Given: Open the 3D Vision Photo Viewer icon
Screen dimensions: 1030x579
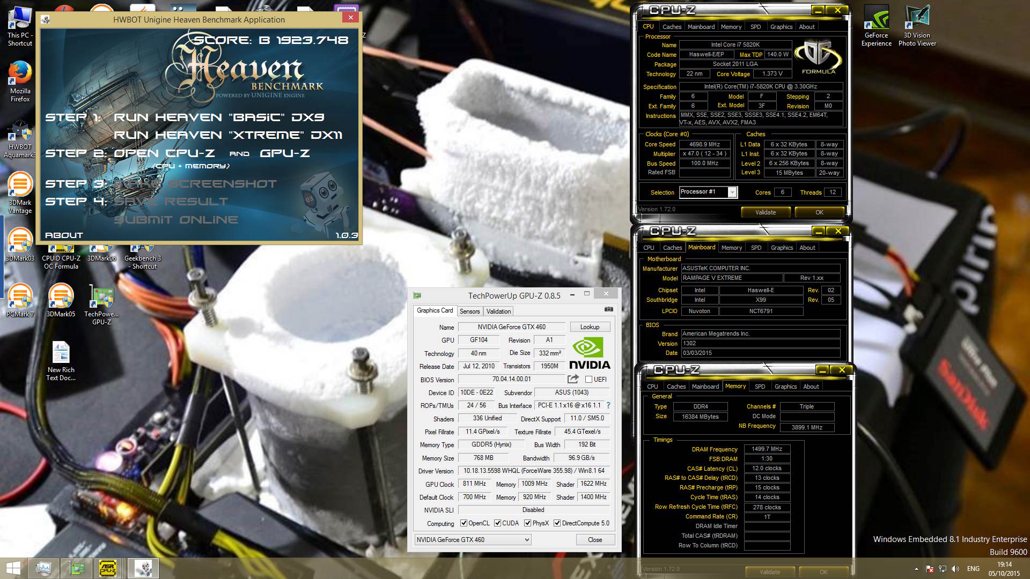Looking at the screenshot, I should coord(917,26).
